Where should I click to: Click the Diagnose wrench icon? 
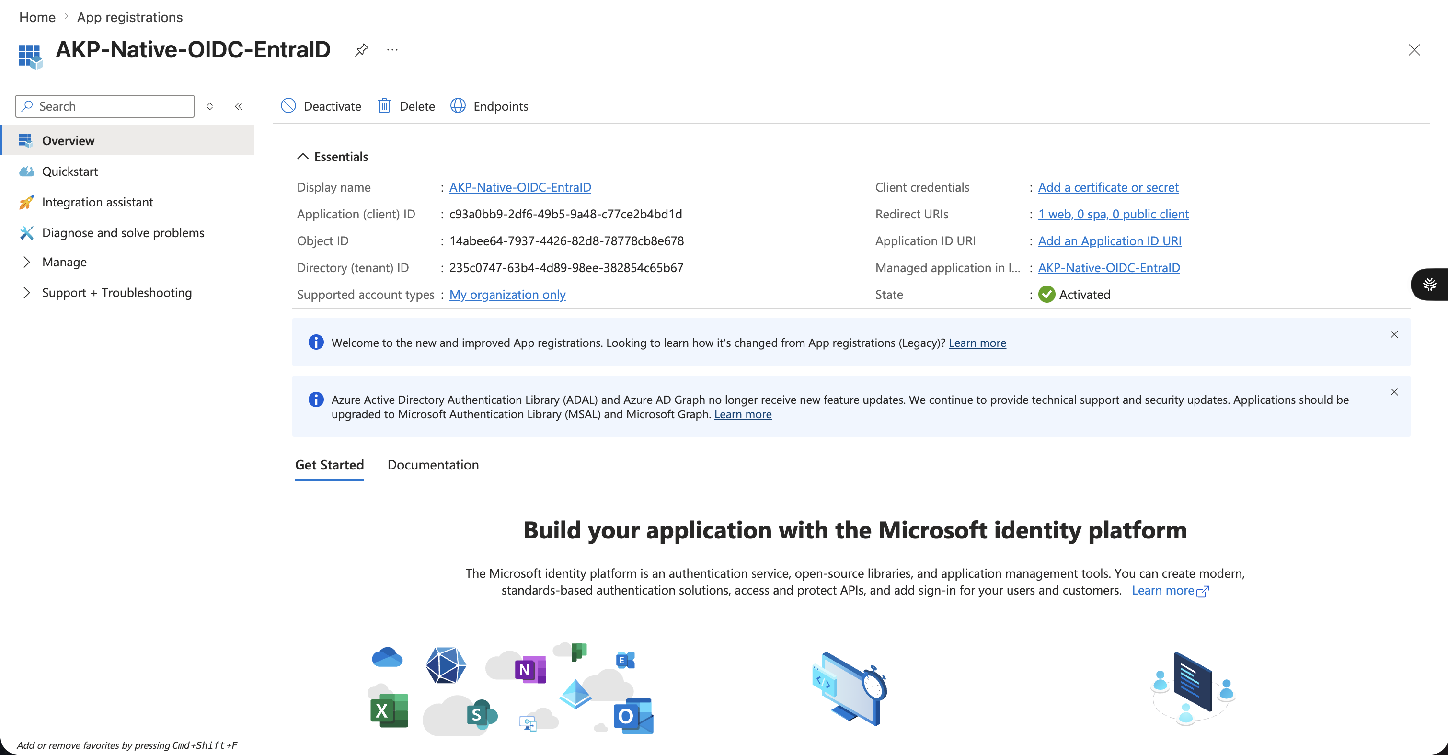[x=26, y=233]
